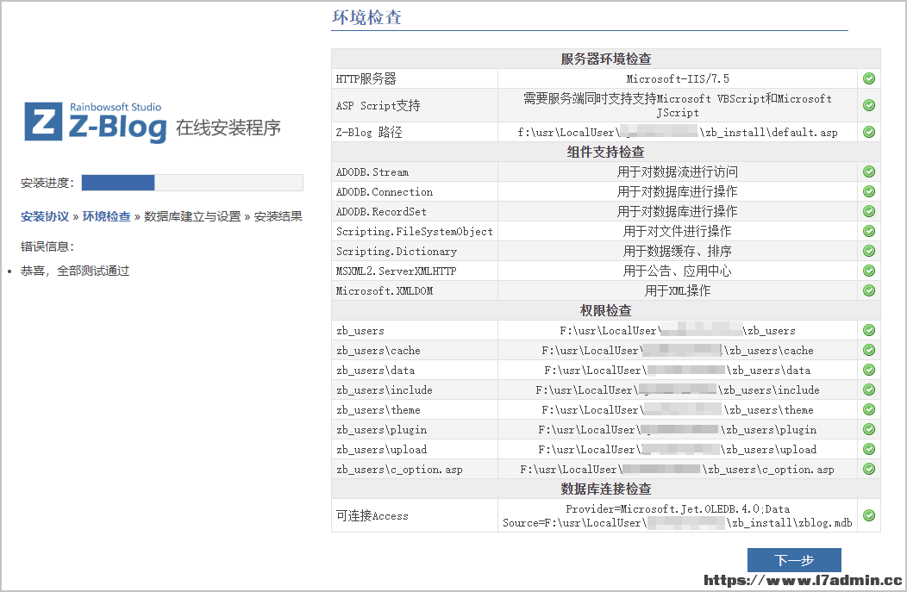The image size is (907, 592).
Task: Click the ADODB.Connection label cell
Action: [414, 191]
